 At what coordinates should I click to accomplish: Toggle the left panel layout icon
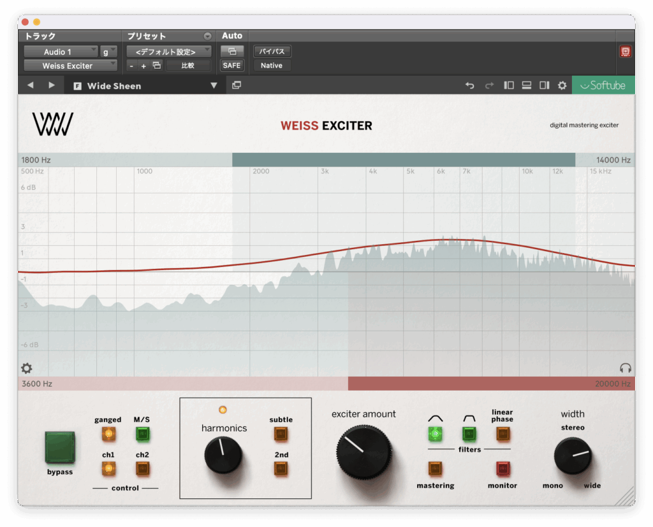coord(508,85)
